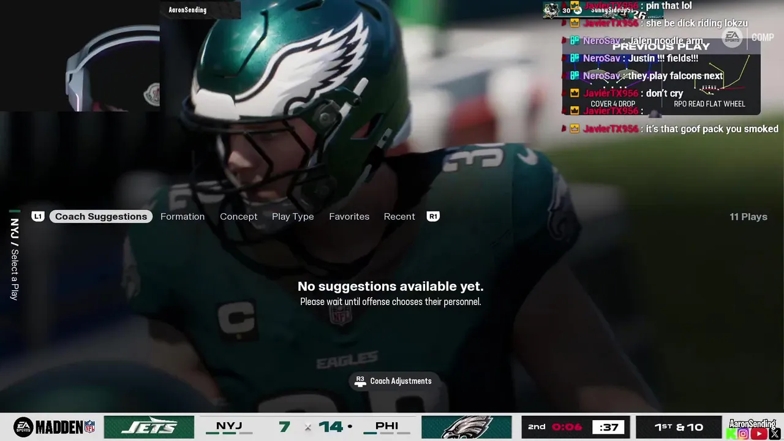Viewport: 784px width, 441px height.
Task: Click the streamer webcam feed
Action: pos(80,56)
